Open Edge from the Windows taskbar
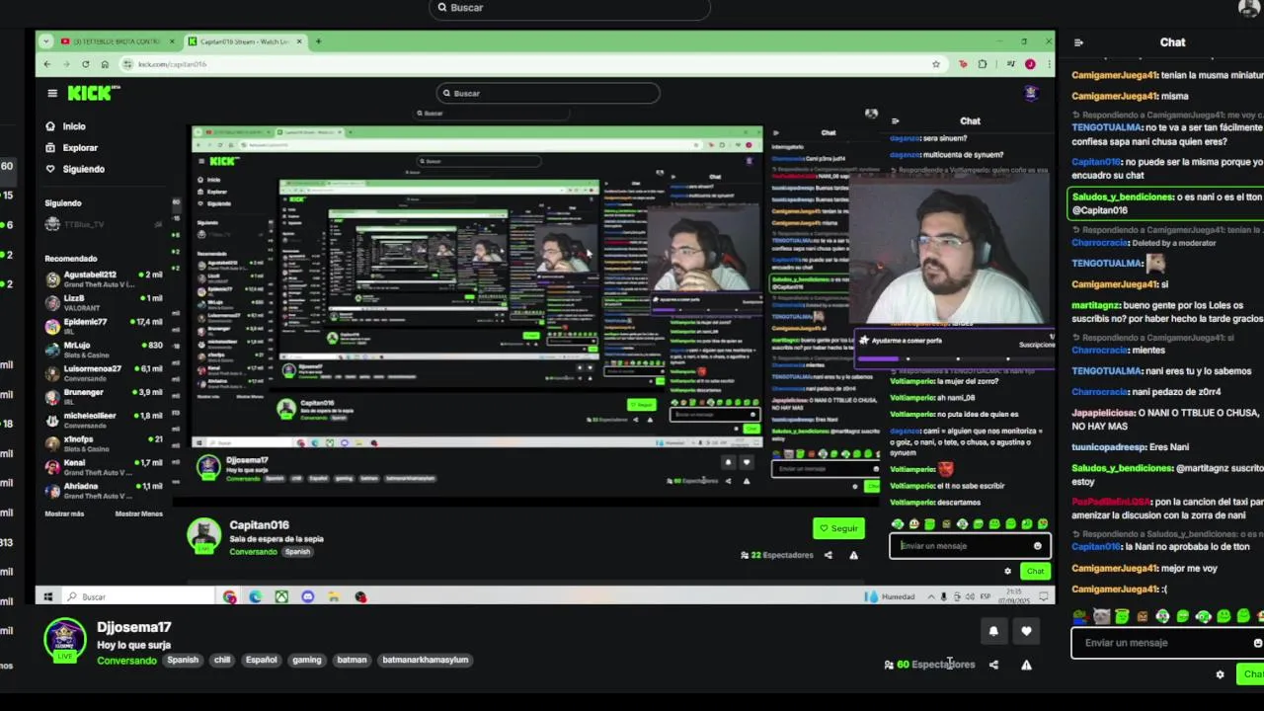1264x711 pixels. coord(256,596)
